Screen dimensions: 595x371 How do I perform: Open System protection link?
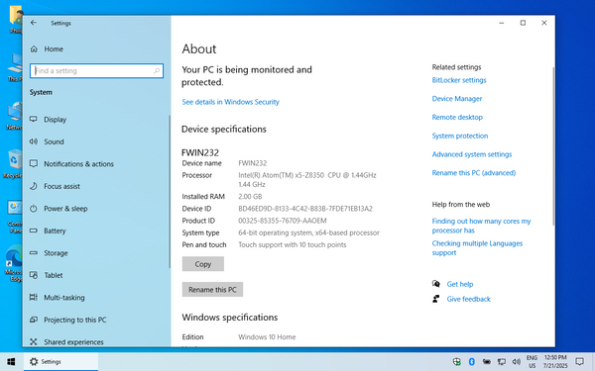point(459,136)
